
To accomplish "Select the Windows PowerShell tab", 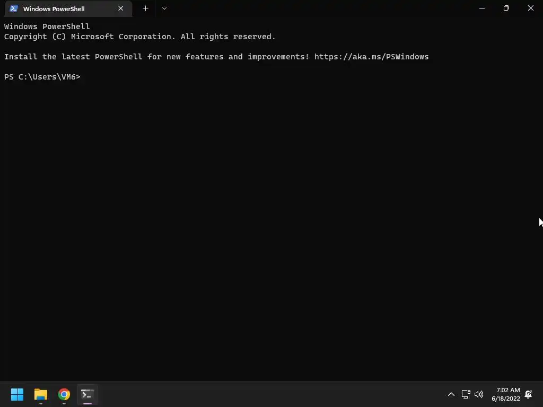I will (x=68, y=8).
